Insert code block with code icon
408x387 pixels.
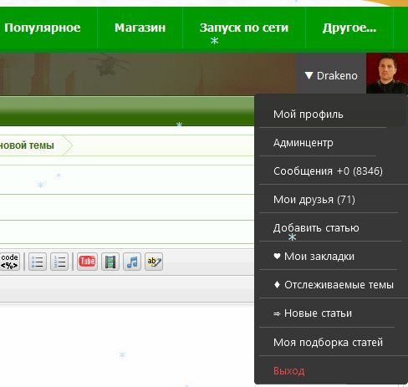pyautogui.click(x=9, y=262)
